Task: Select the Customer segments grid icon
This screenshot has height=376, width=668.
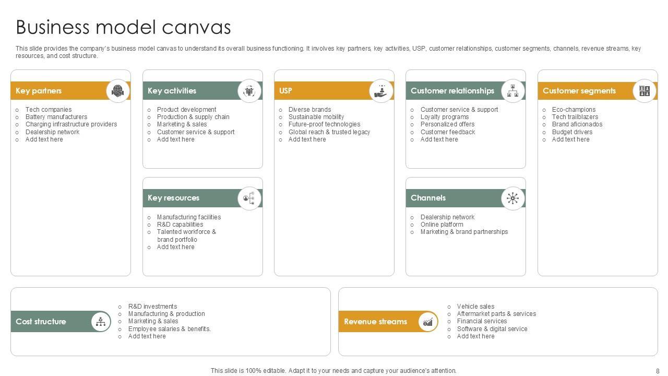Action: (x=645, y=91)
